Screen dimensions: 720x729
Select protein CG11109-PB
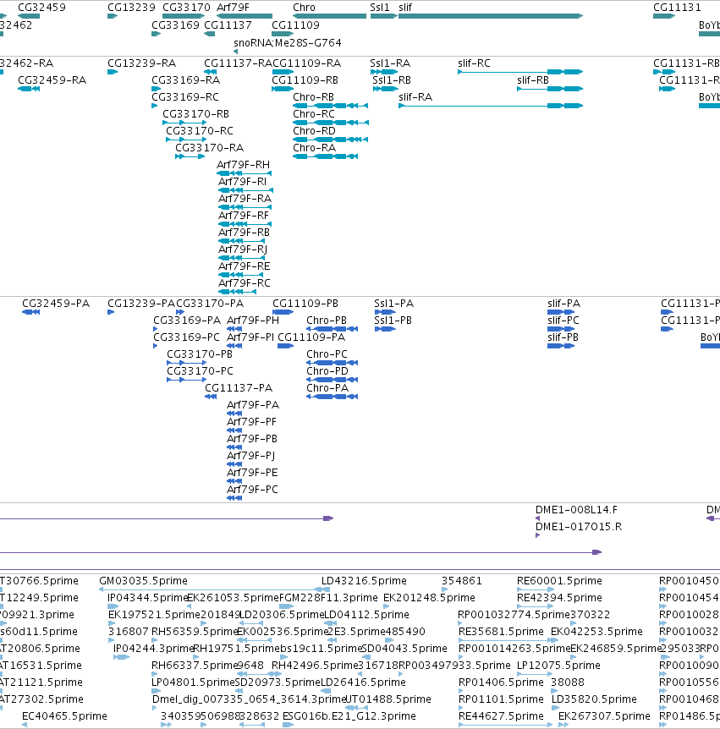[x=305, y=304]
